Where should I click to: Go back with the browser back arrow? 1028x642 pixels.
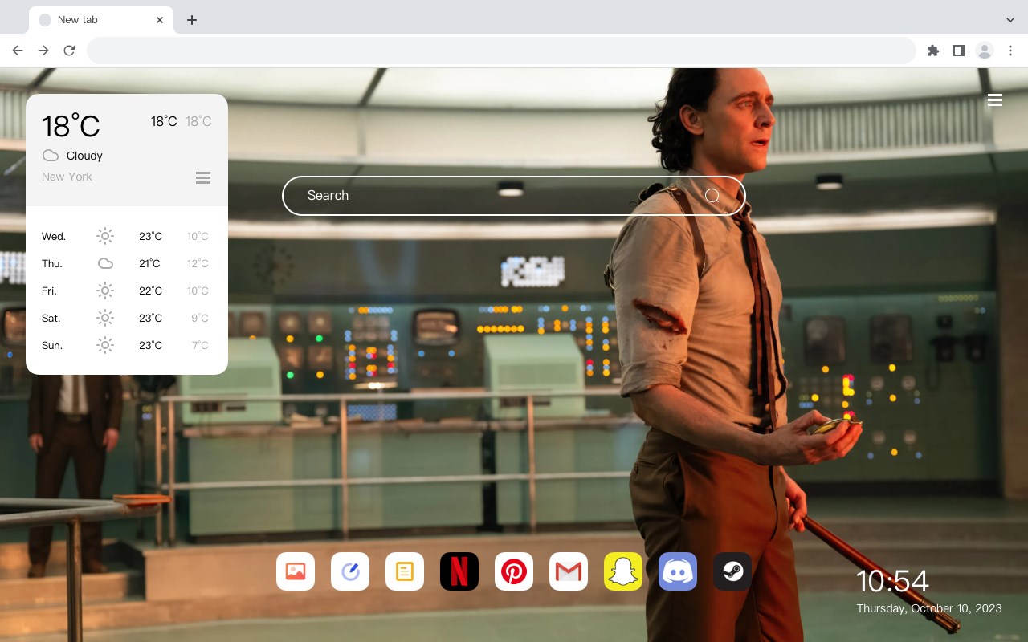(18, 51)
